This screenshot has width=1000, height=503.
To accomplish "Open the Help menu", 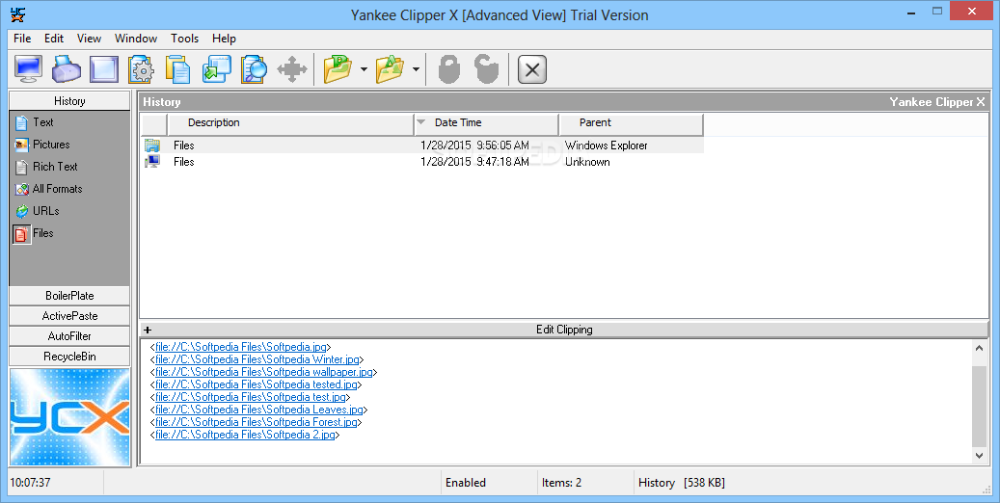I will point(224,39).
